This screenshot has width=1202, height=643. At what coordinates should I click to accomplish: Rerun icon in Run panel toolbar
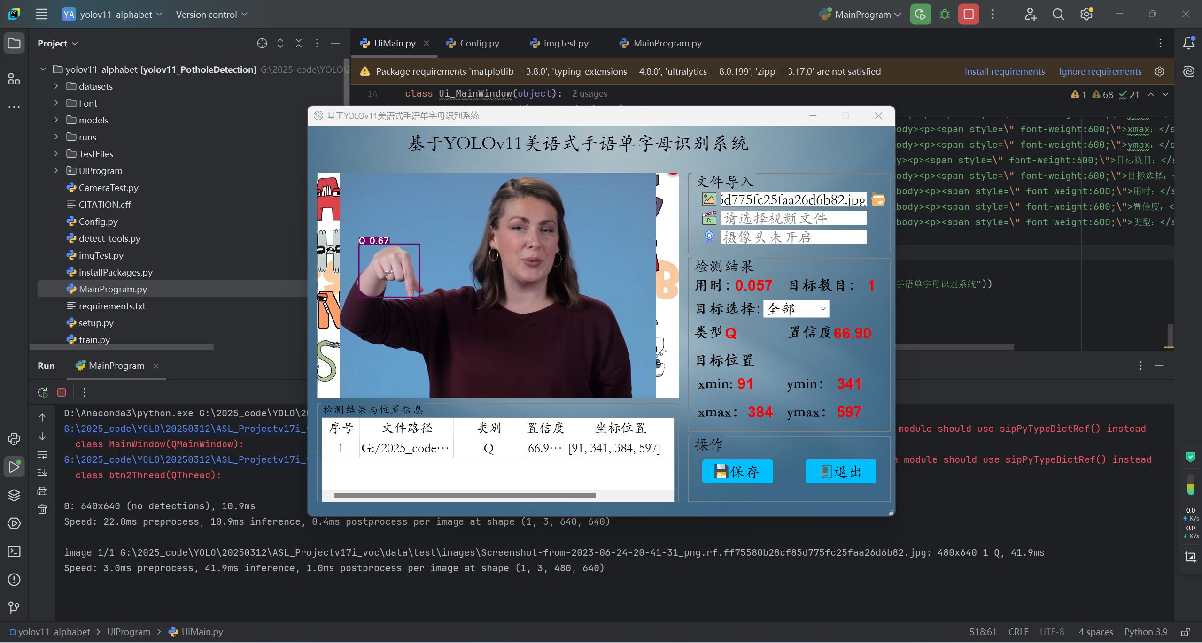tap(43, 392)
